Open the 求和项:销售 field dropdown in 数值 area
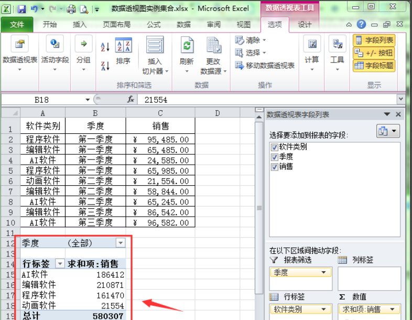 392,309
